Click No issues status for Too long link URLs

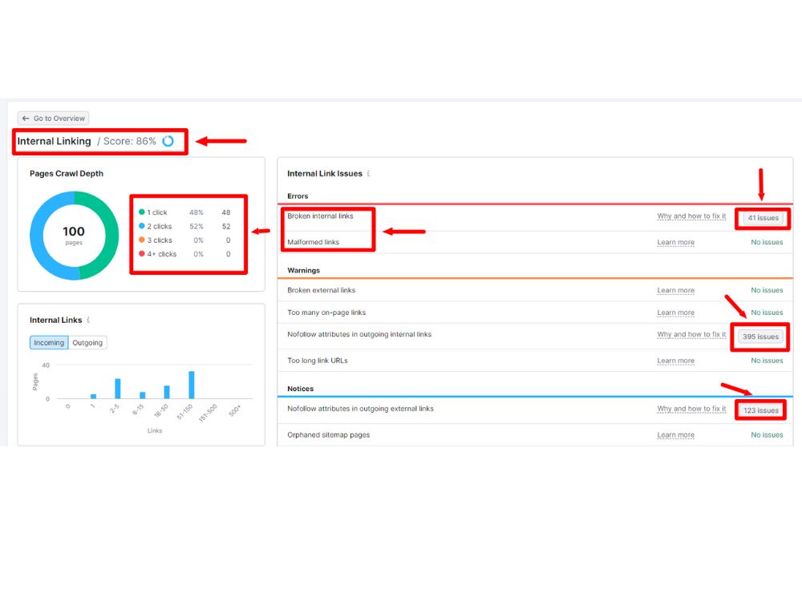coord(767,361)
